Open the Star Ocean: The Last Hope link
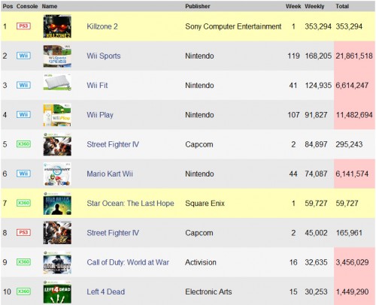Screen dimensions: 376x305 point(130,204)
